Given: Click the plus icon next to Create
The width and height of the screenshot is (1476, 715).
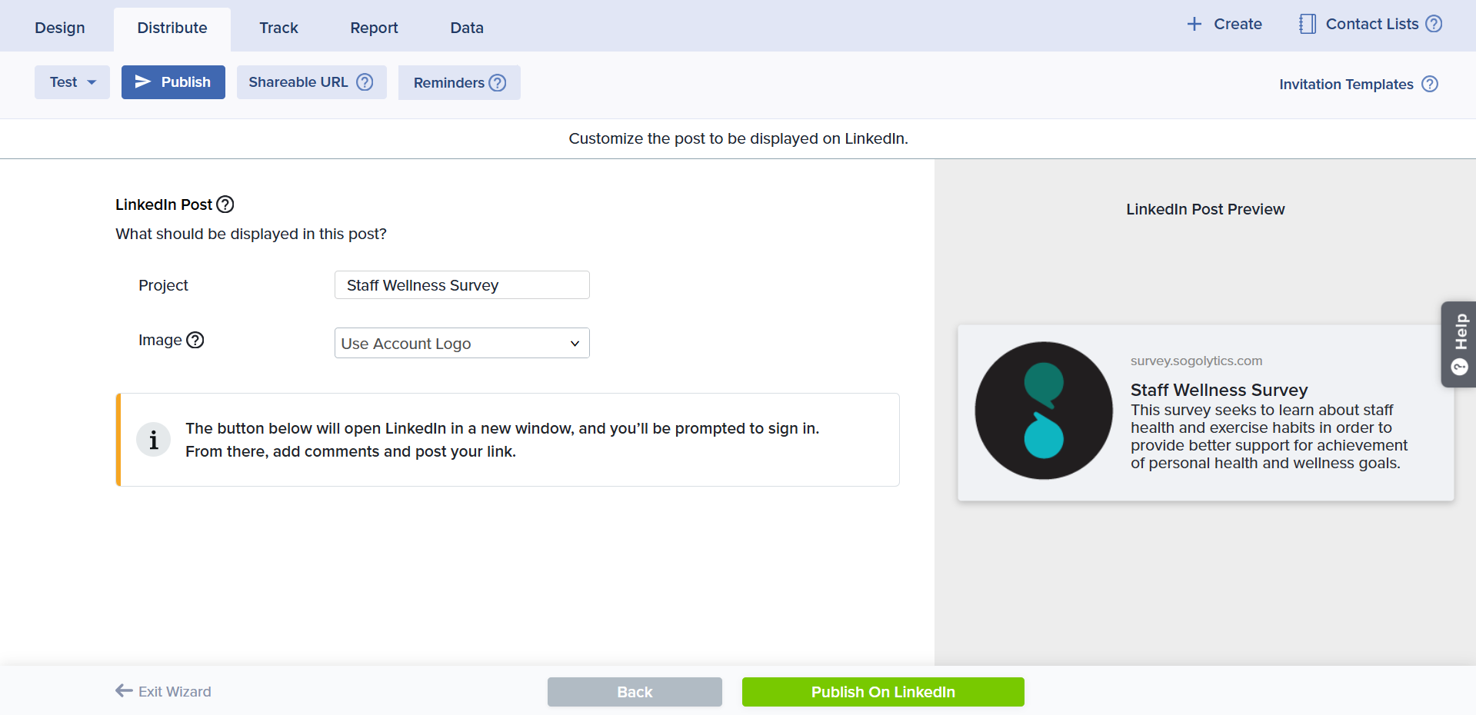Looking at the screenshot, I should coord(1194,24).
